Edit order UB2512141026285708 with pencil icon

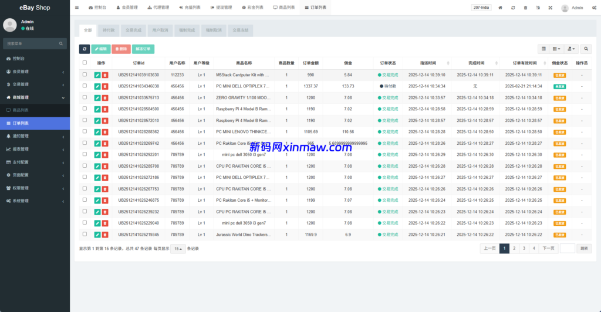(x=97, y=166)
